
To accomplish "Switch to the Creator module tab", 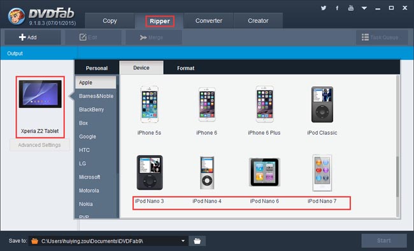I will tap(258, 20).
